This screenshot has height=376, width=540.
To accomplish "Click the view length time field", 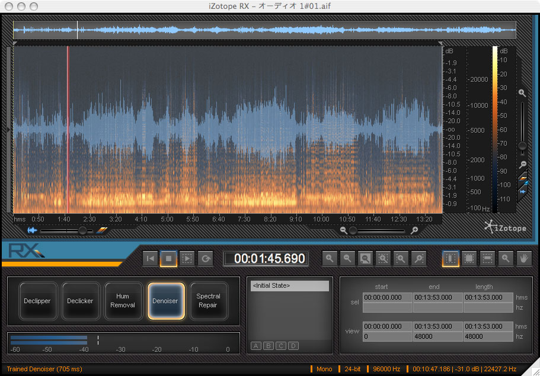I will (x=488, y=326).
